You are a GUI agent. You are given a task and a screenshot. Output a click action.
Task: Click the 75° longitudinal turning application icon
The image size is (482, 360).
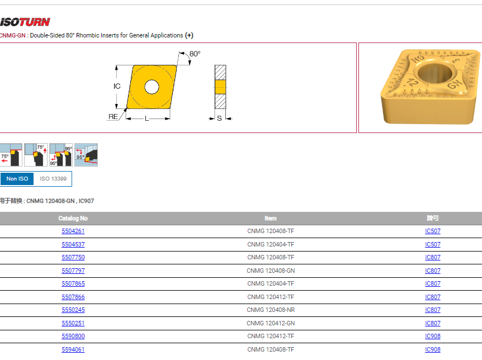11,154
